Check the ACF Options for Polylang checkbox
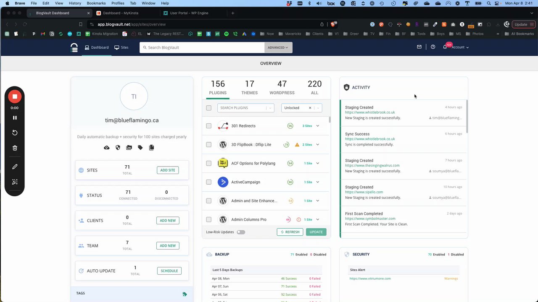Viewport: 538px width, 302px height. click(208, 163)
